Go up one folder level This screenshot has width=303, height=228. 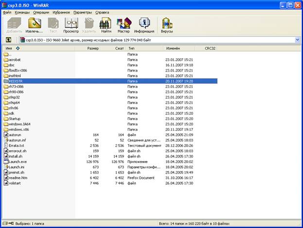tap(8, 40)
